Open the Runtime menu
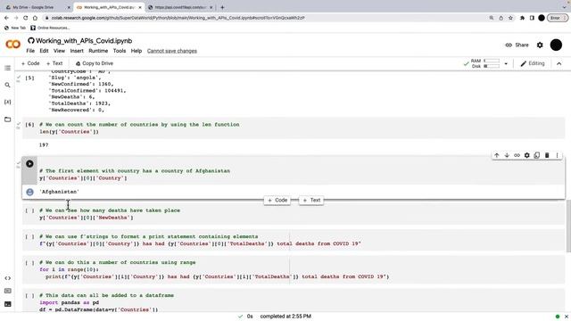Screen dimensions: 571x321 (98, 51)
